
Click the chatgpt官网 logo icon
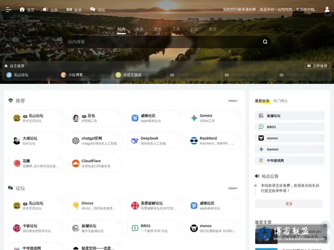tap(76, 141)
